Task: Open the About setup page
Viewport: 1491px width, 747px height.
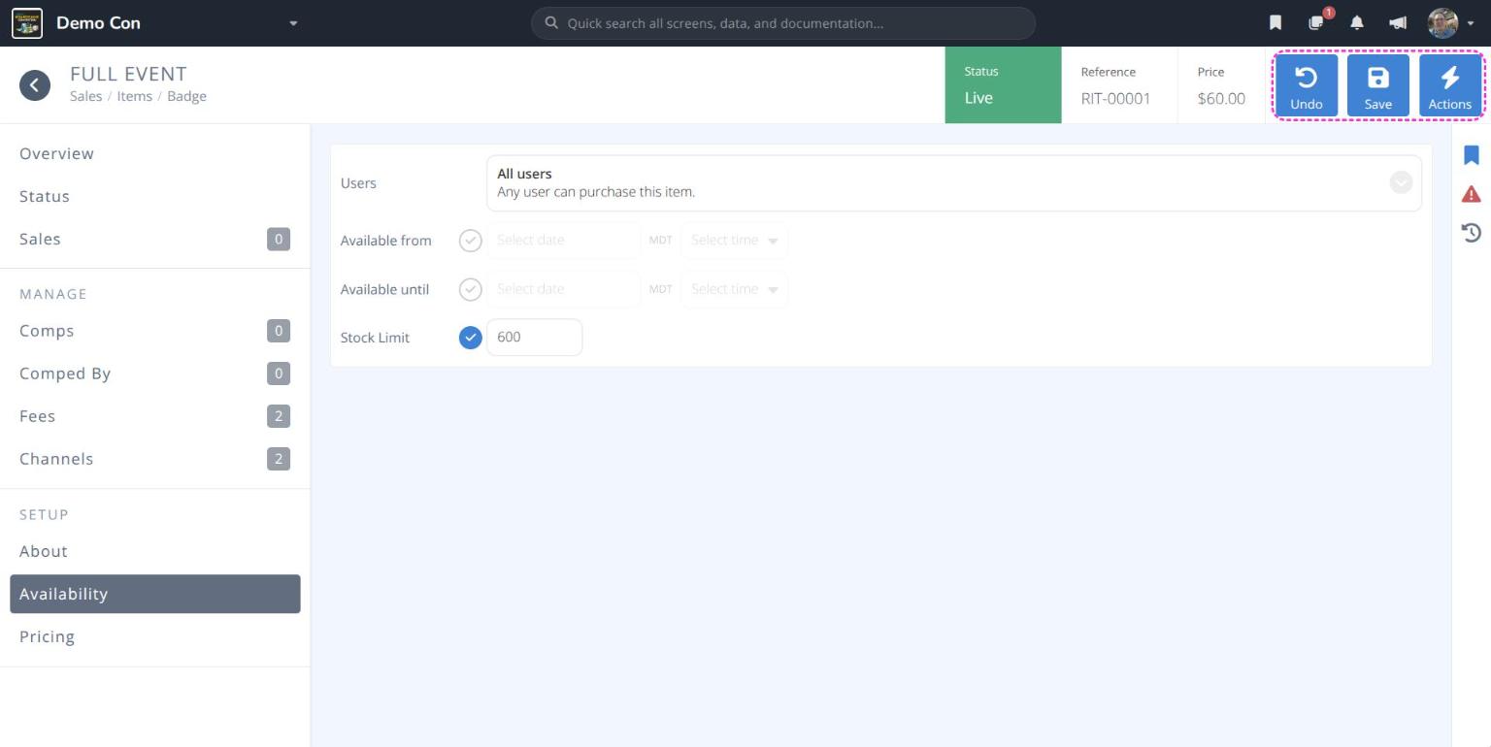Action: click(155, 551)
